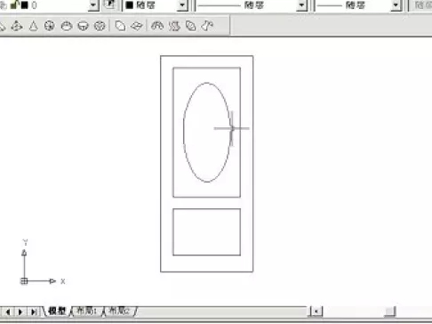Expand the layer list dropdown
This screenshot has height=324, width=432.
[93, 5]
